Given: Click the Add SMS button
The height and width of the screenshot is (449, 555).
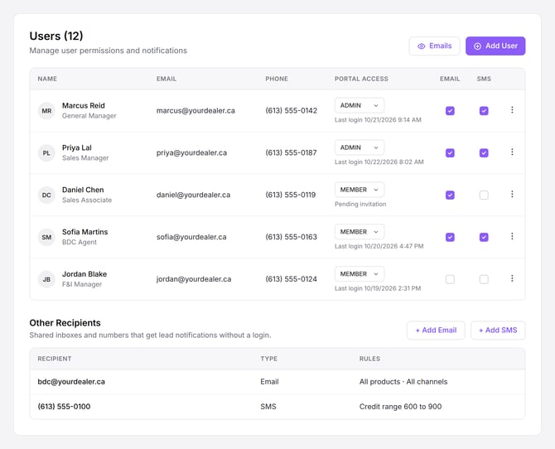Looking at the screenshot, I should pos(498,331).
